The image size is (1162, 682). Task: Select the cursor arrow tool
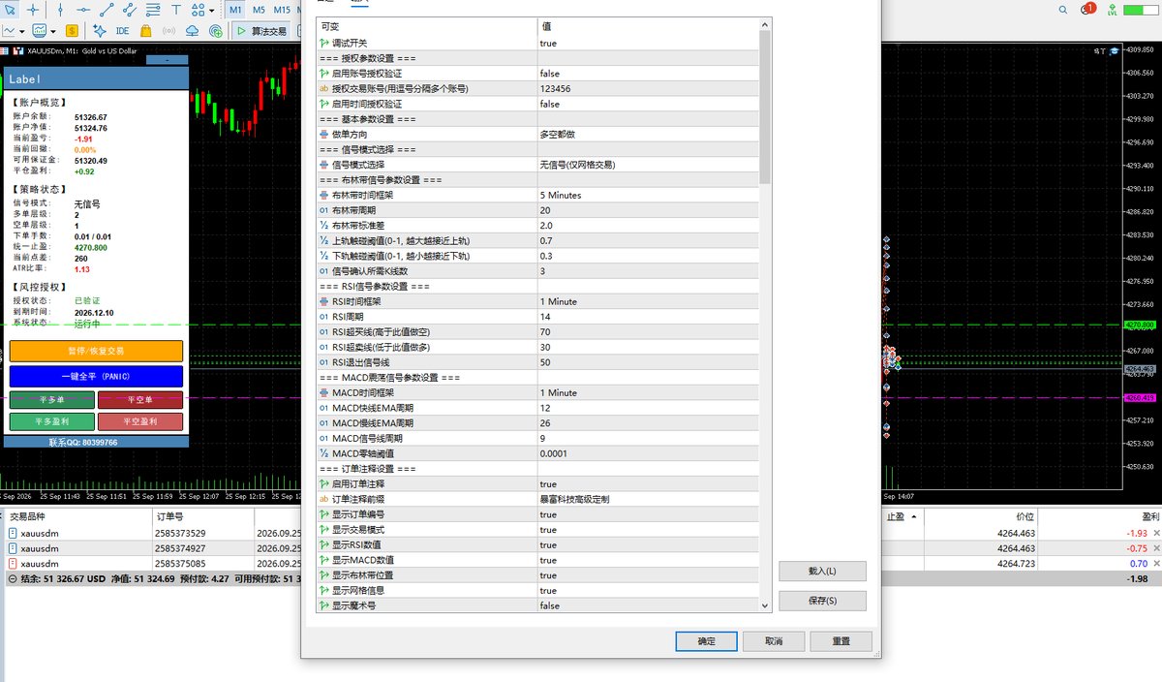10,10
